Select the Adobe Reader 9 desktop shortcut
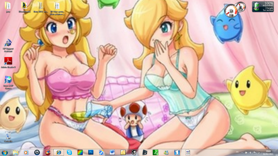 click(x=8, y=63)
